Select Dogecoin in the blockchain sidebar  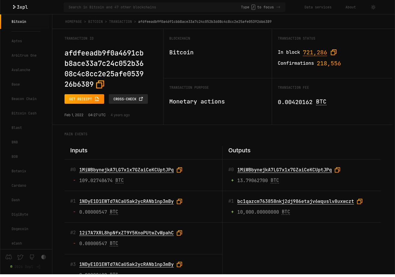[20, 229]
